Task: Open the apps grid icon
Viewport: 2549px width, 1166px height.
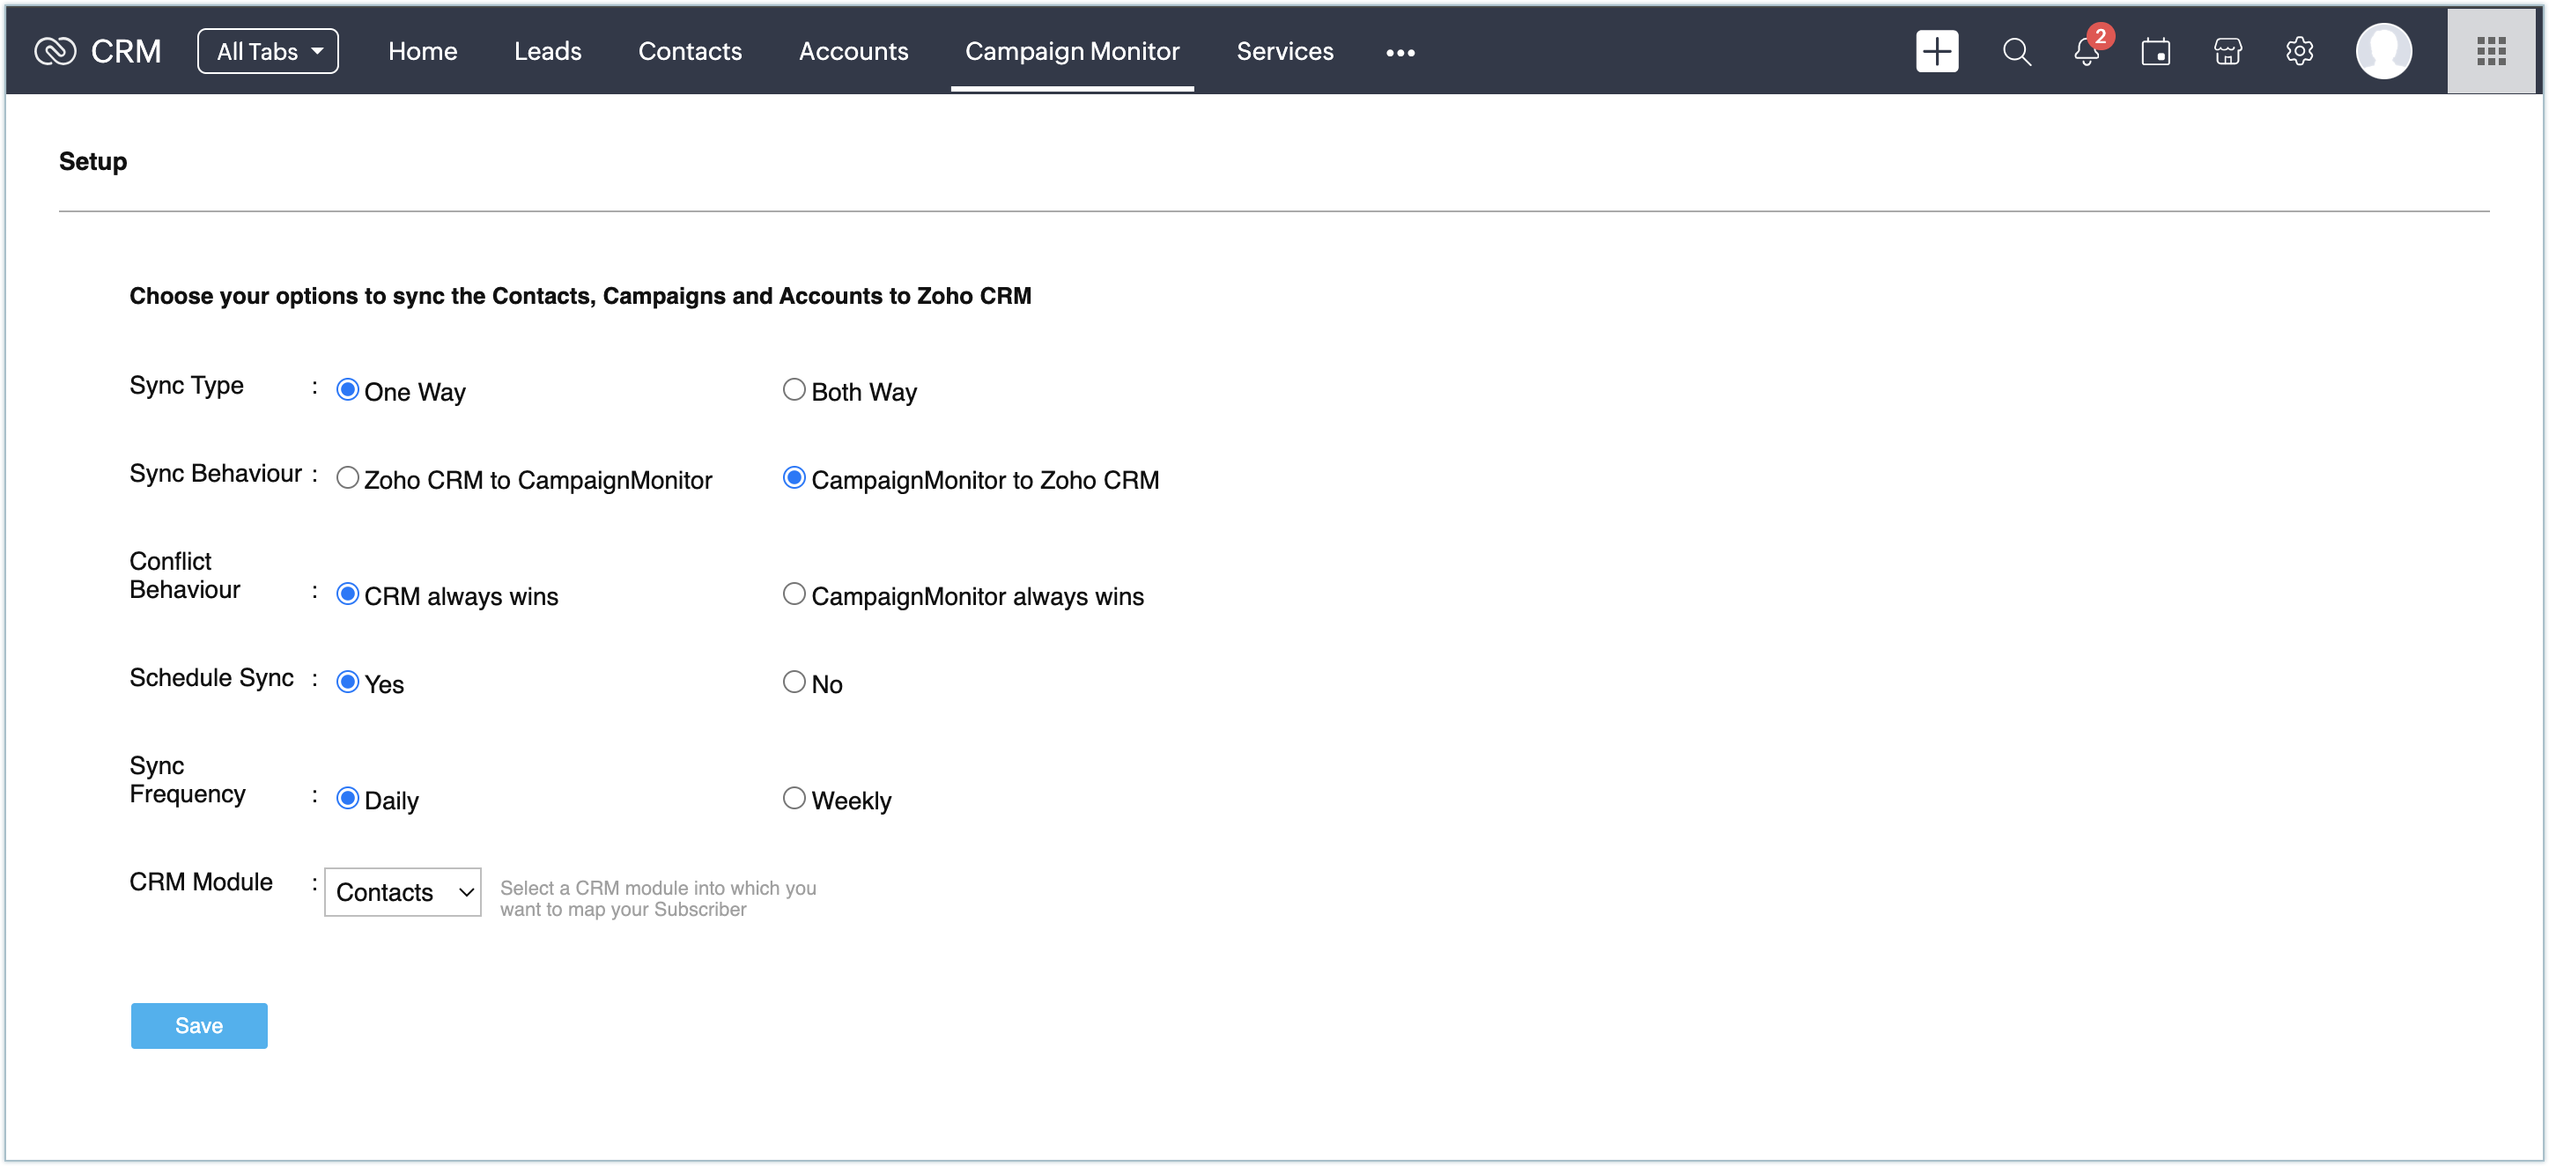Action: 2490,51
